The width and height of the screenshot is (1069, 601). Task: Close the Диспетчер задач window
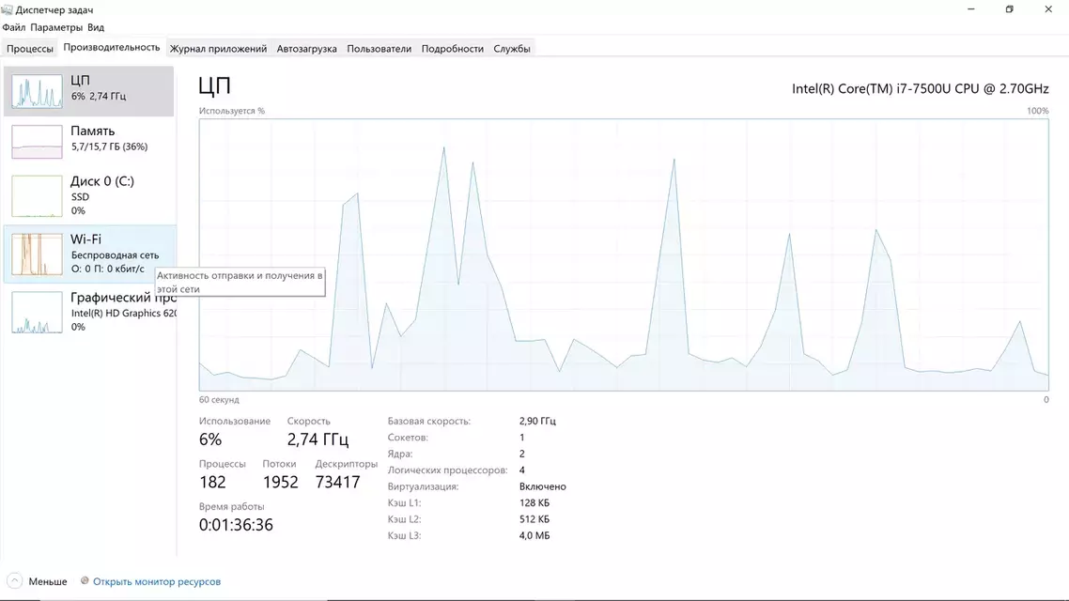pyautogui.click(x=1048, y=9)
